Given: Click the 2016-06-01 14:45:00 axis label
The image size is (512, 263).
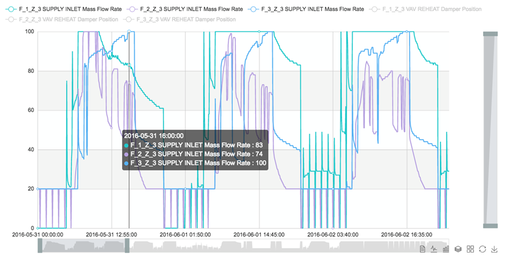Looking at the screenshot, I should click(x=260, y=235).
